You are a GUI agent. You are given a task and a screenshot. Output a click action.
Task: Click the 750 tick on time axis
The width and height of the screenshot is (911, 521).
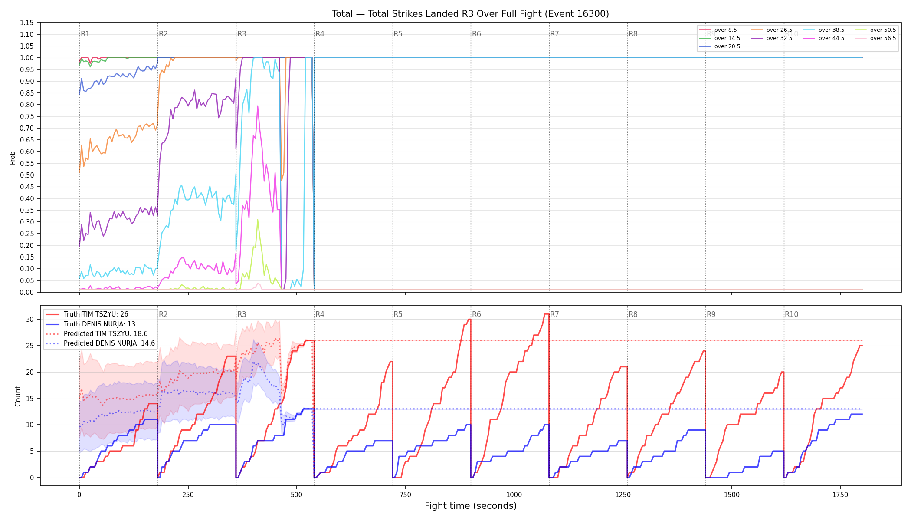pos(406,495)
